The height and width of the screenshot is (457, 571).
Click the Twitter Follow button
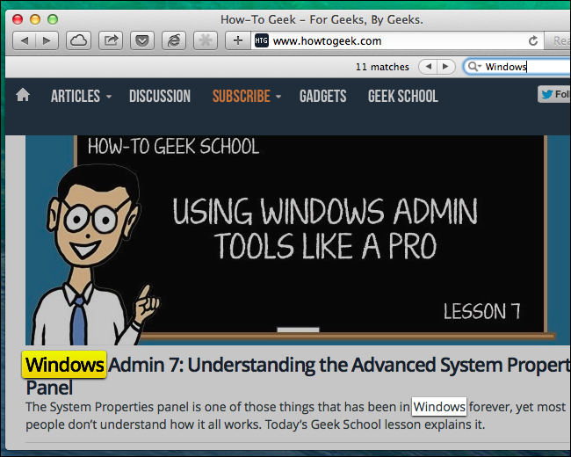tap(554, 94)
